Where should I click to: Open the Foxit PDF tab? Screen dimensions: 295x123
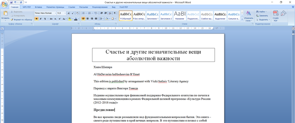click(x=124, y=7)
